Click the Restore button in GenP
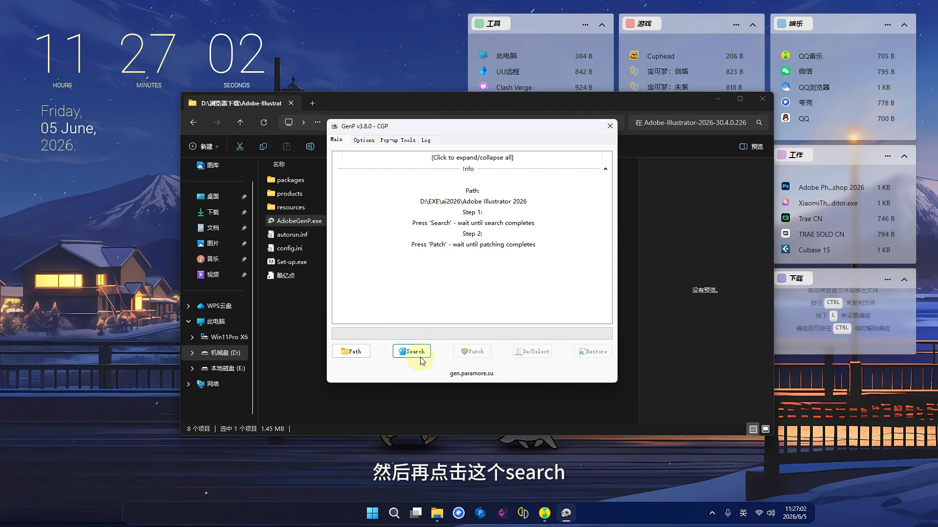Viewport: 938px width, 527px height. coord(593,351)
